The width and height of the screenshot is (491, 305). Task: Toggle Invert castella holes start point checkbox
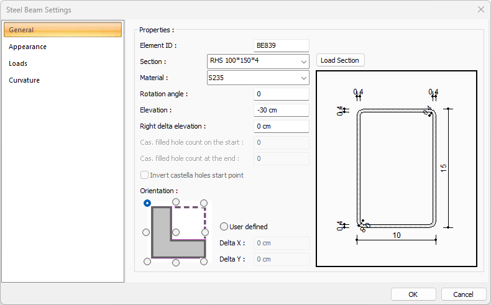(145, 175)
